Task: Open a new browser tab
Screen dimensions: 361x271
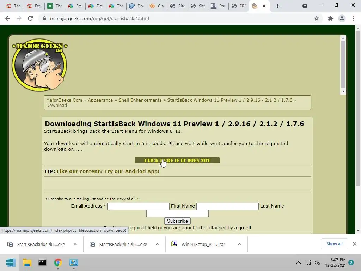Action: click(277, 6)
